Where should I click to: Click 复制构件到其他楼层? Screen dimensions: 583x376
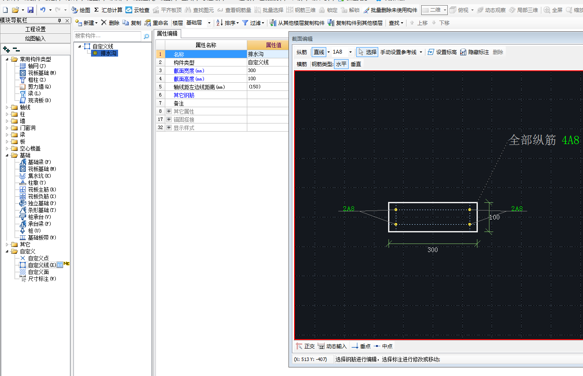[355, 23]
